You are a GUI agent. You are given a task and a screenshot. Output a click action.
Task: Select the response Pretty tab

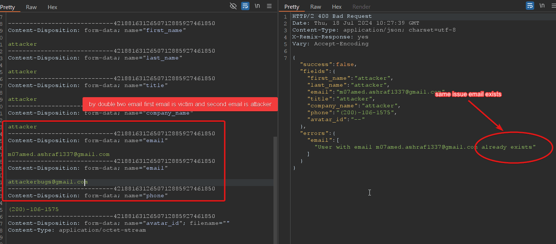click(x=292, y=7)
